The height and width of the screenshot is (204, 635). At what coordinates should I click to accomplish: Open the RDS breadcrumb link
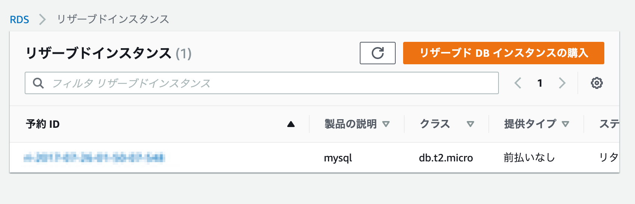pos(19,19)
